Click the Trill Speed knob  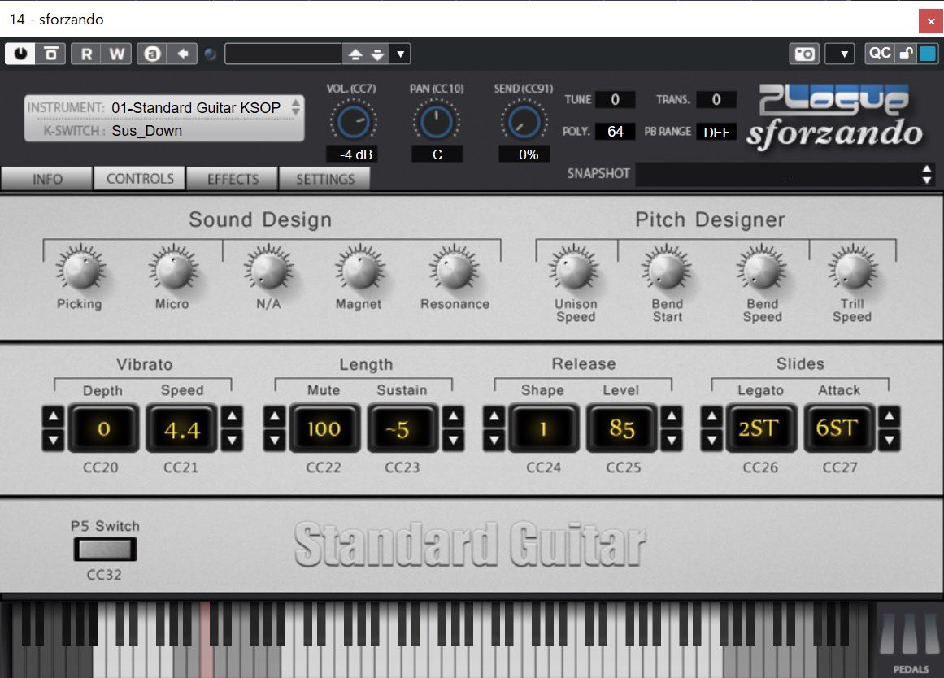(x=853, y=270)
